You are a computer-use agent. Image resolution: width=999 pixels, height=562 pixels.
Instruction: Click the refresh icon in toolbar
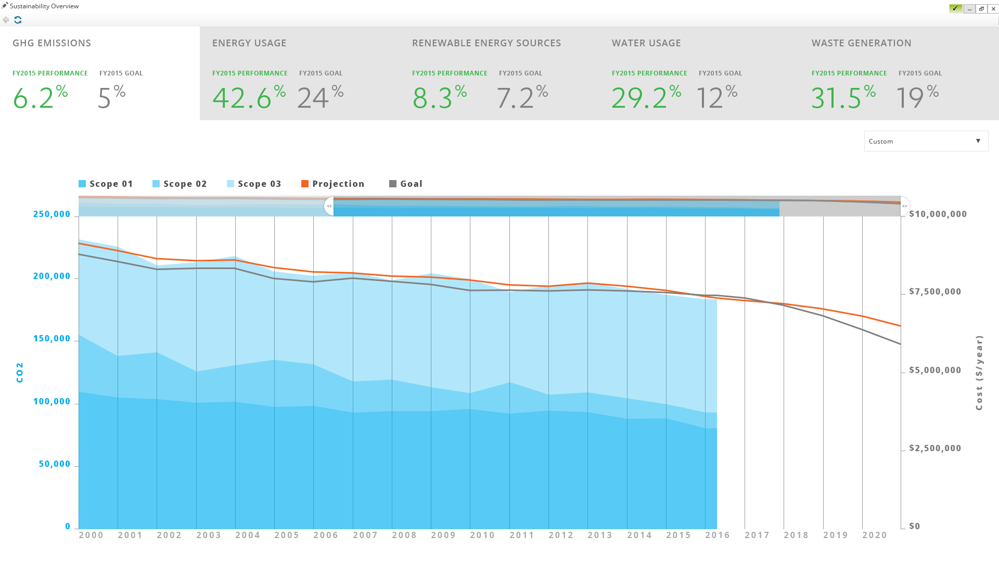pos(18,20)
